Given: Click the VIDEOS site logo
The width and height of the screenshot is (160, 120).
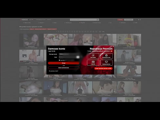Looking at the screenshot, I should coord(24,20).
